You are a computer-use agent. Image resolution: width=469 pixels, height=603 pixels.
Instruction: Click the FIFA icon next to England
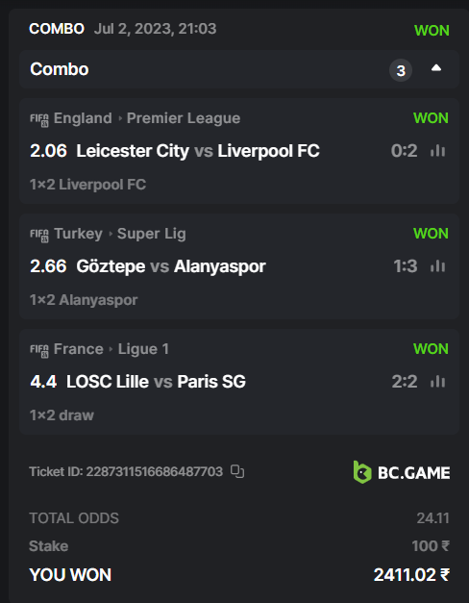39,119
